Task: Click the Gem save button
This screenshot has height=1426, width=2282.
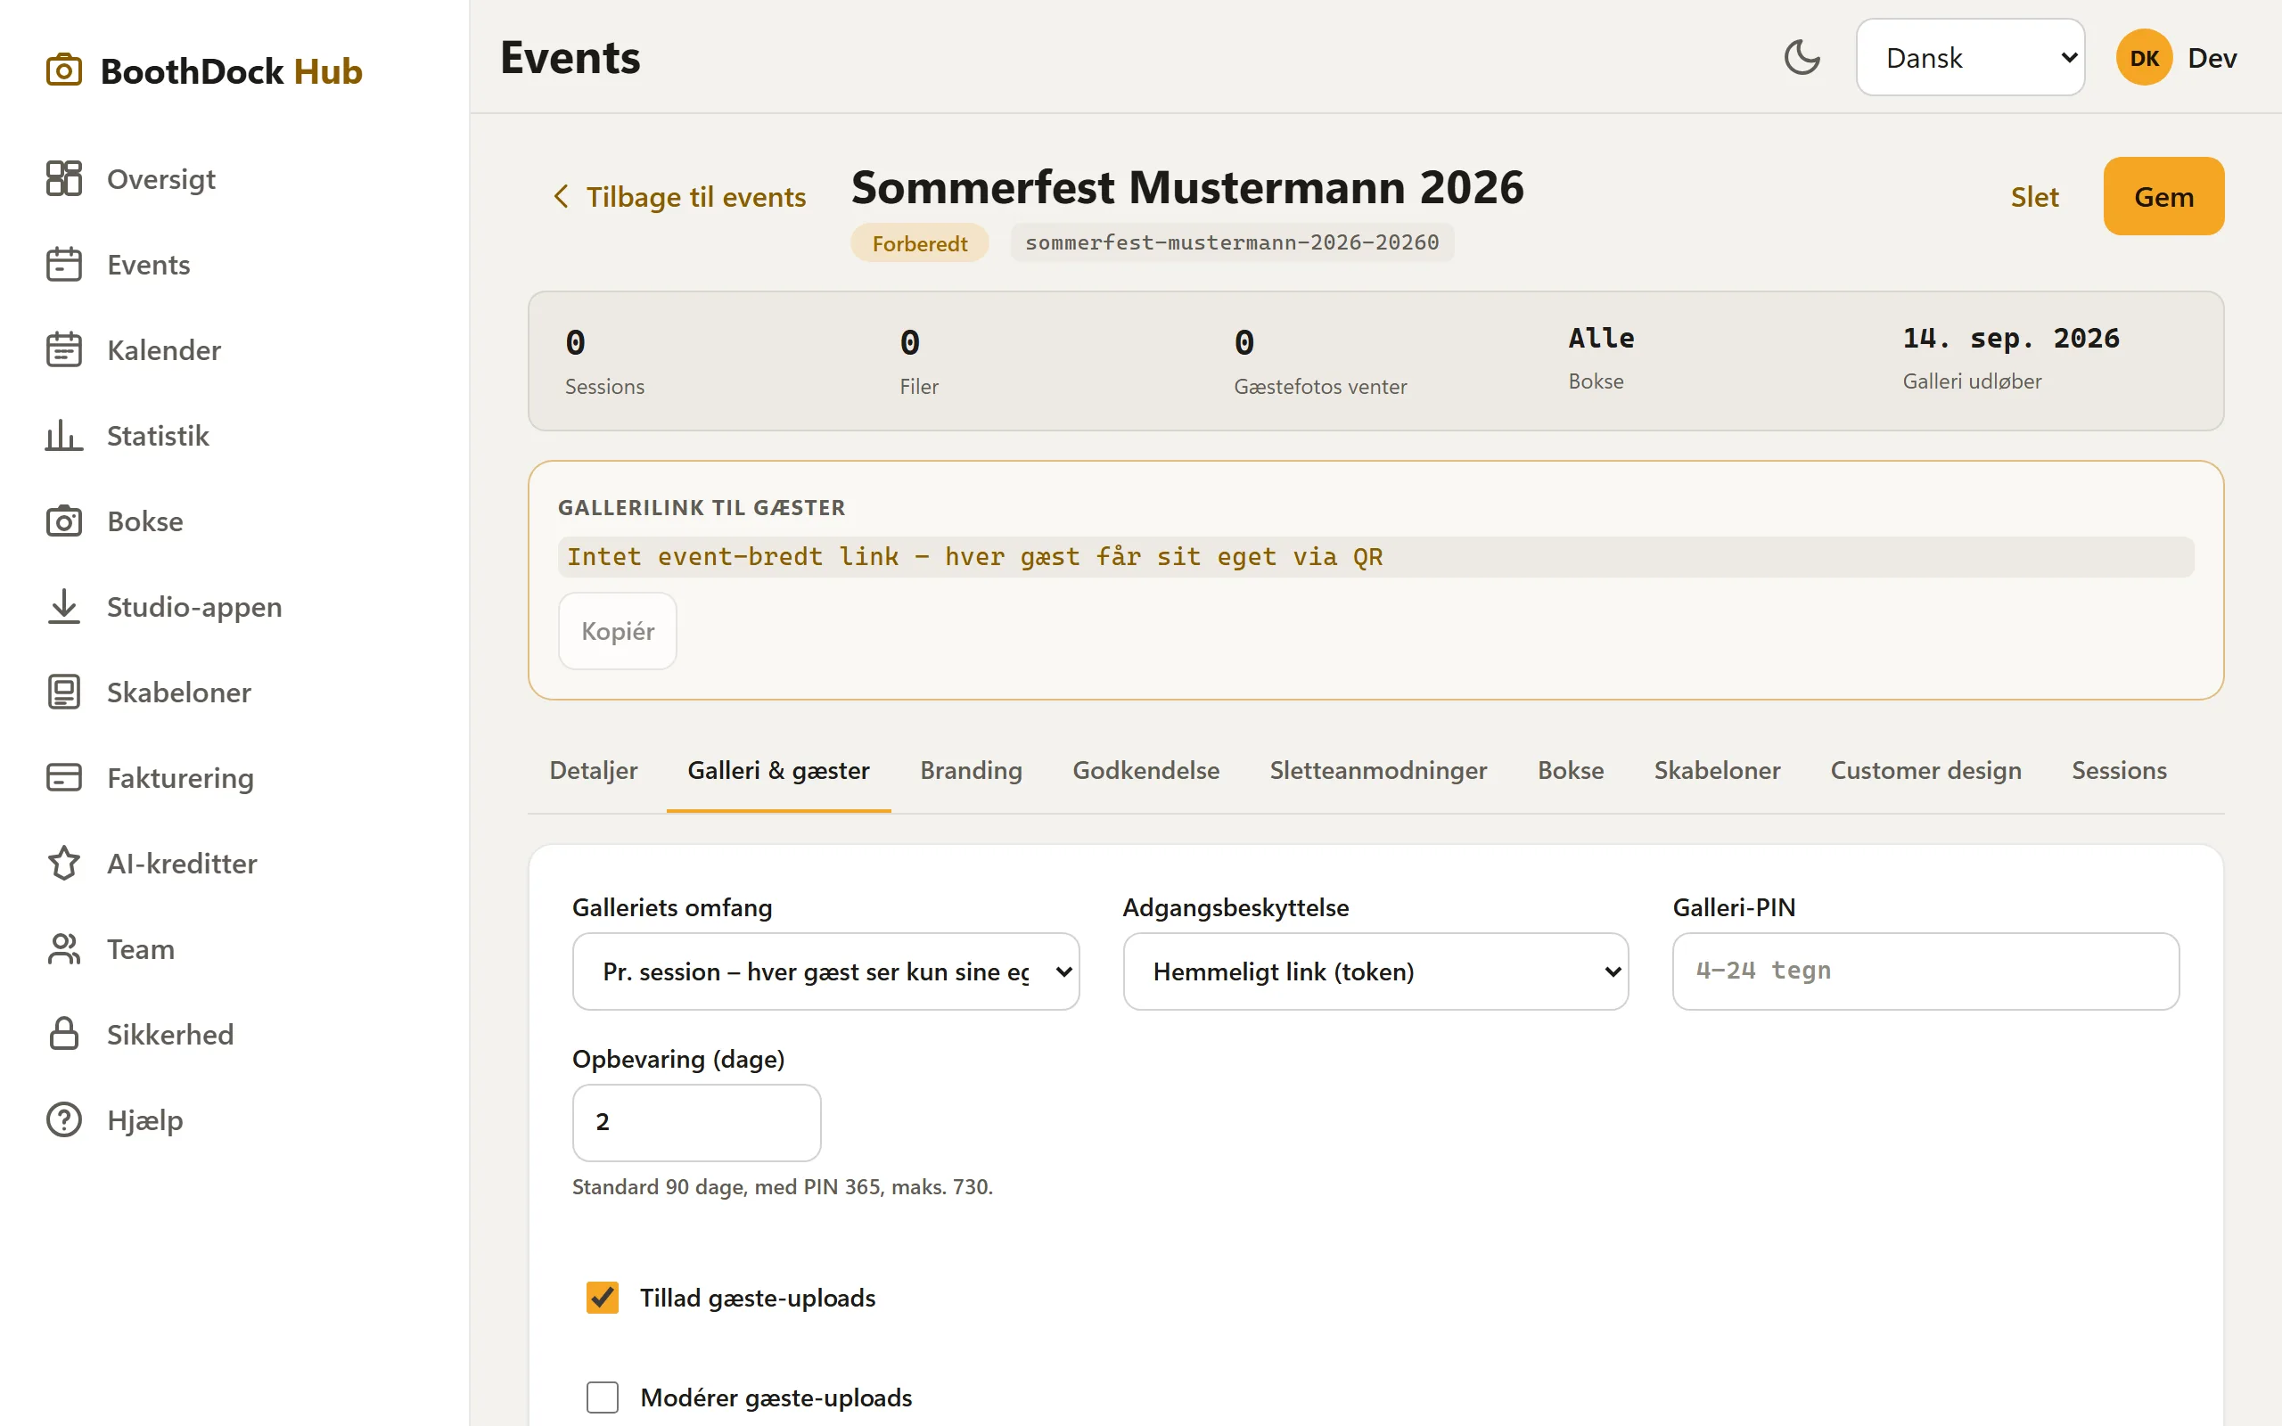Action: pos(2163,196)
